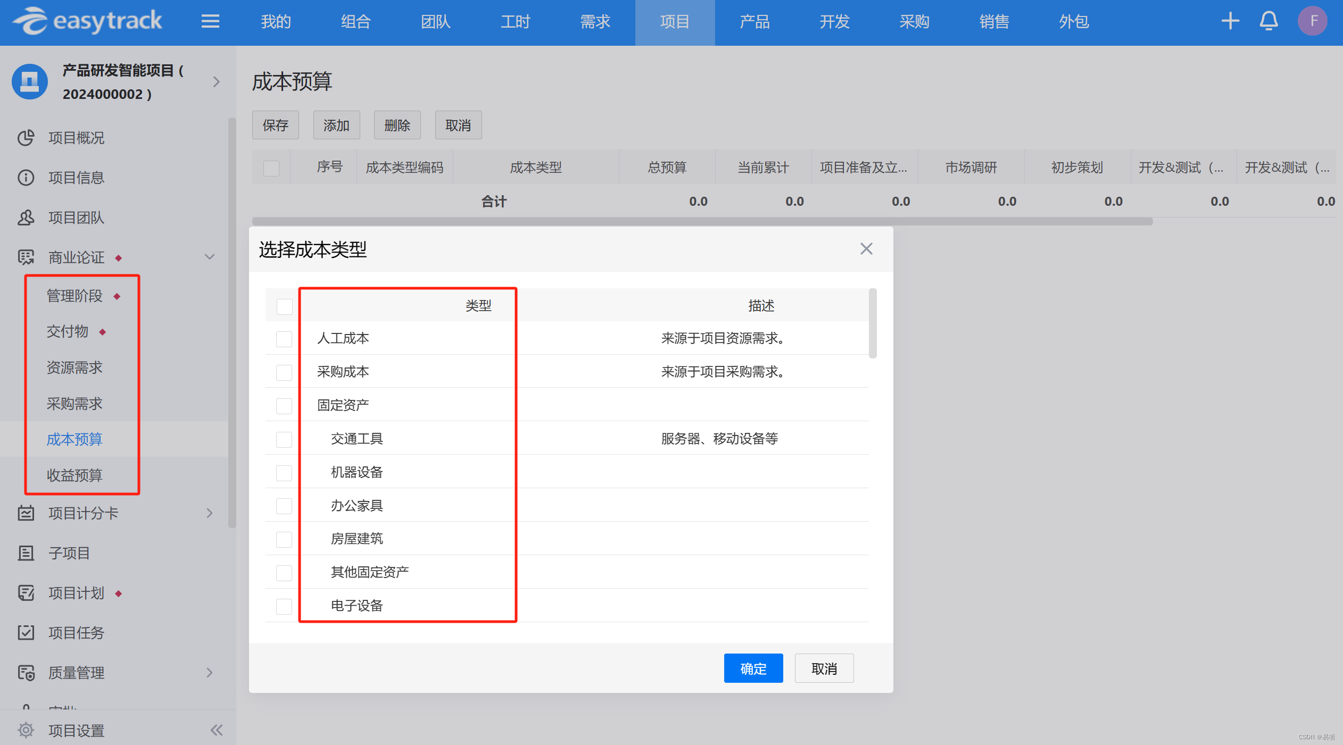Open the 工时 top menu
This screenshot has height=745, width=1343.
(515, 22)
